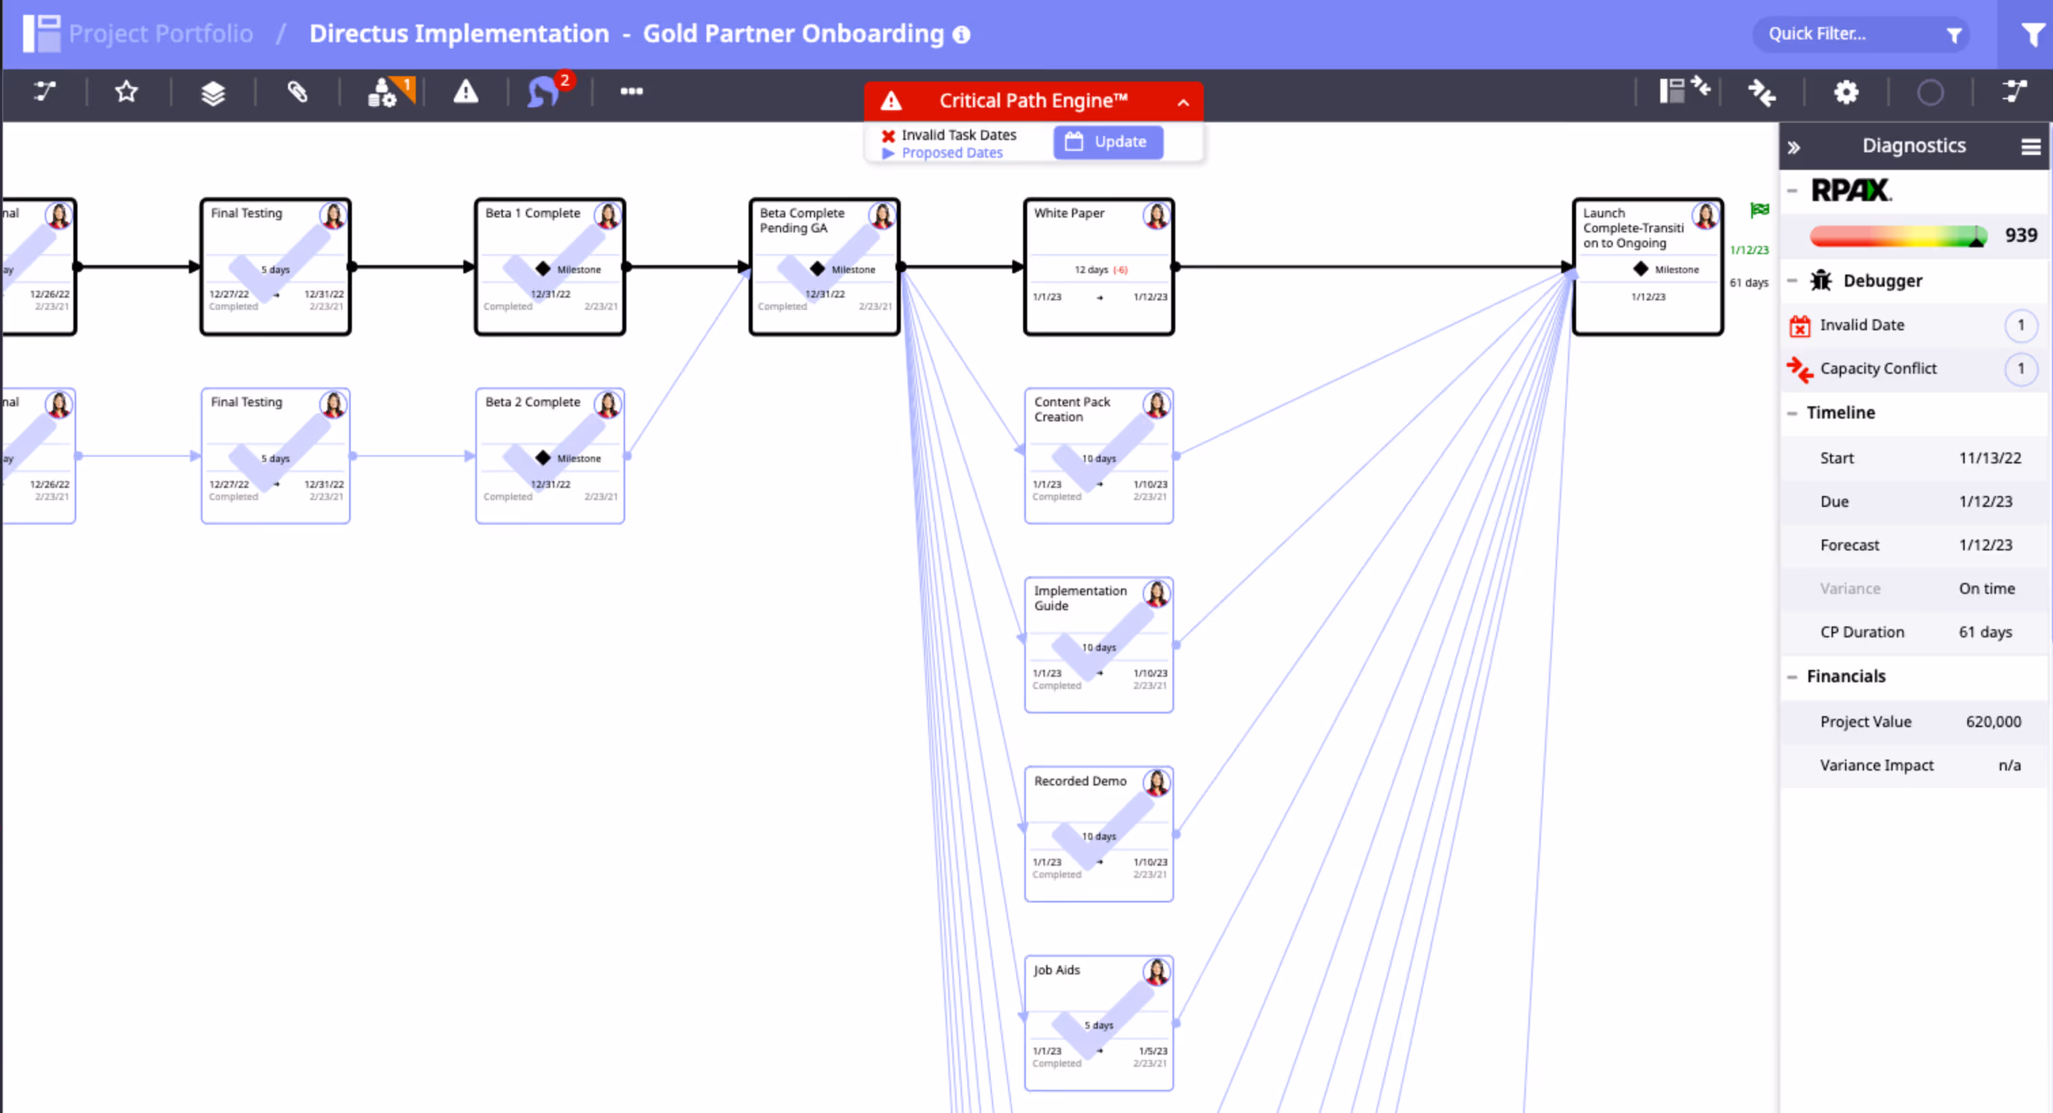Select the Beta 2 Complete milestone card
2053x1113 pixels.
550,456
